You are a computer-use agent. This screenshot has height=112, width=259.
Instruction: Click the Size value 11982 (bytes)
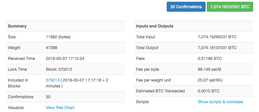[x=58, y=37]
